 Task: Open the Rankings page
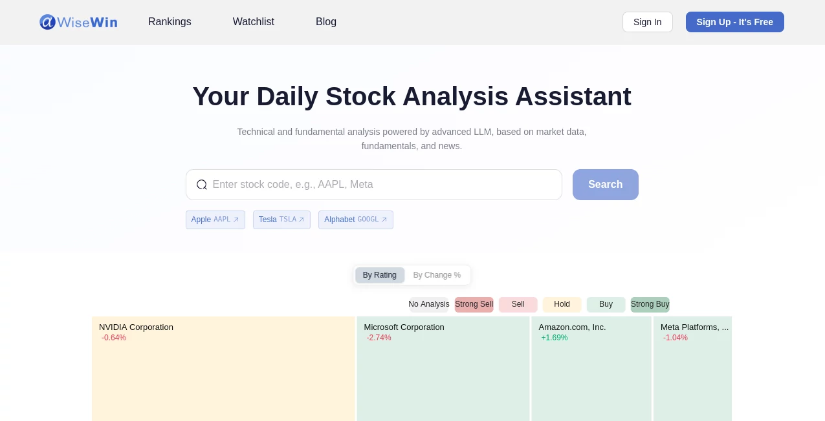point(170,22)
